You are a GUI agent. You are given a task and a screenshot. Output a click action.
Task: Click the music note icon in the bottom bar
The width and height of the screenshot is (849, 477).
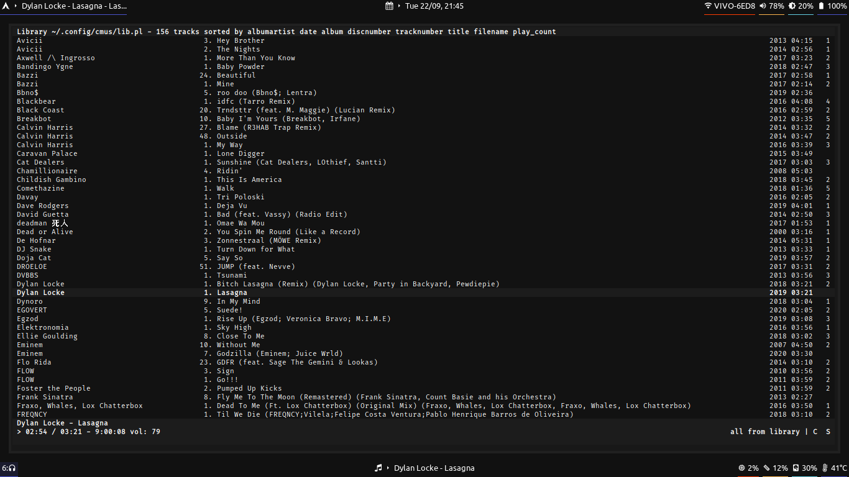(x=378, y=468)
